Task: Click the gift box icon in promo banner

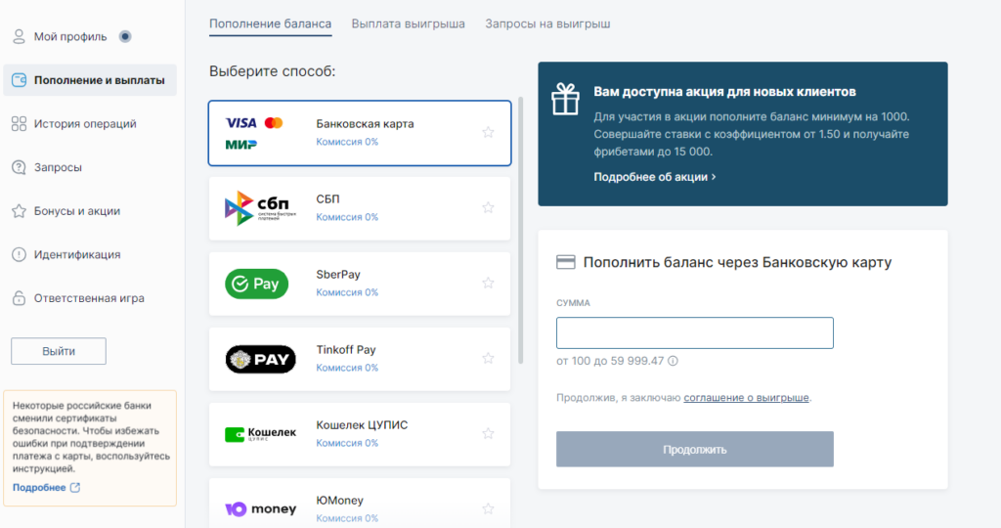Action: [566, 100]
